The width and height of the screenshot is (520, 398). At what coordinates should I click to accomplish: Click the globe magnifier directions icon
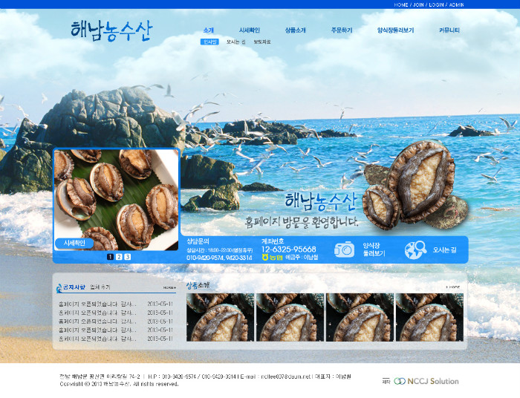pyautogui.click(x=415, y=250)
